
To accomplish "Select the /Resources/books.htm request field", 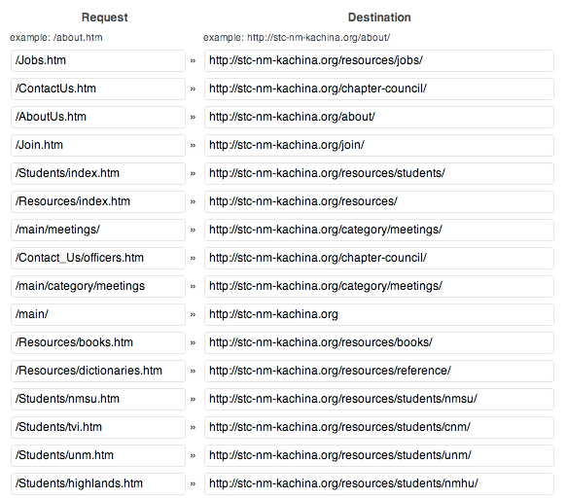I will (x=98, y=342).
